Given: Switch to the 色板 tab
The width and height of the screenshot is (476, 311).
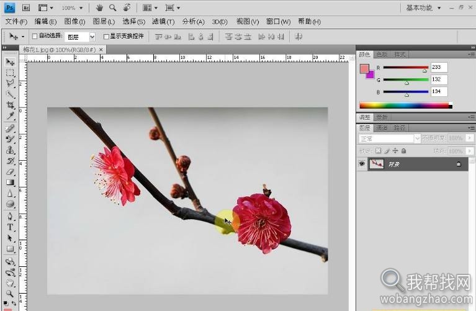Looking at the screenshot, I should click(382, 55).
